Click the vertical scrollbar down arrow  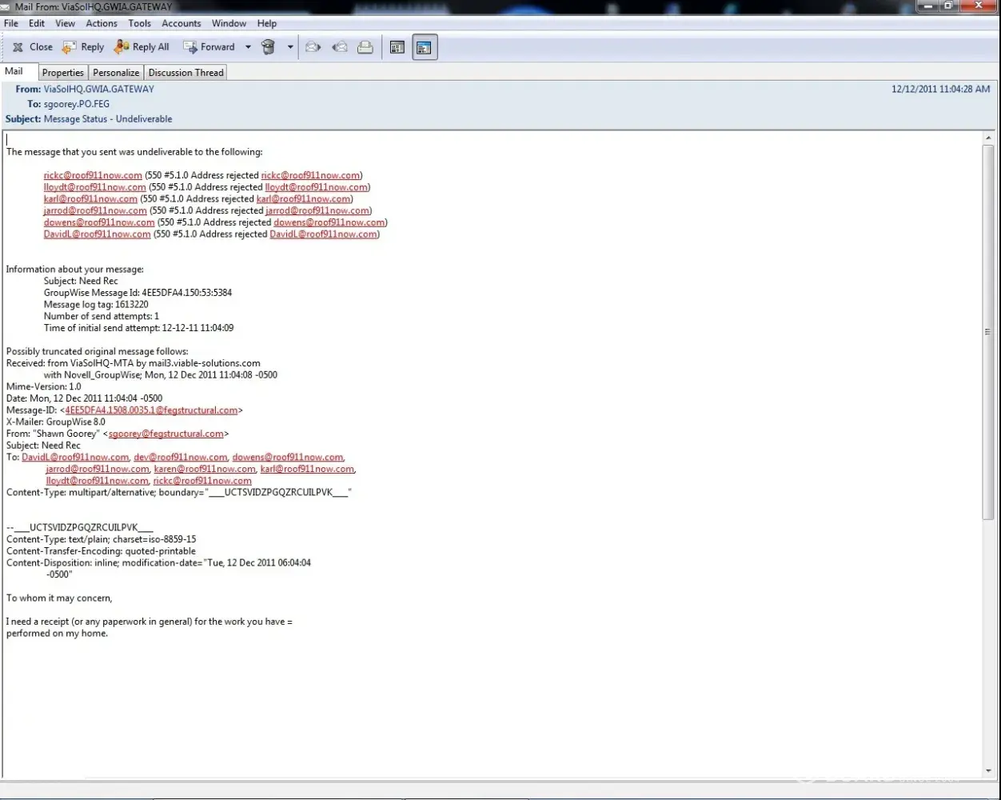tap(988, 771)
